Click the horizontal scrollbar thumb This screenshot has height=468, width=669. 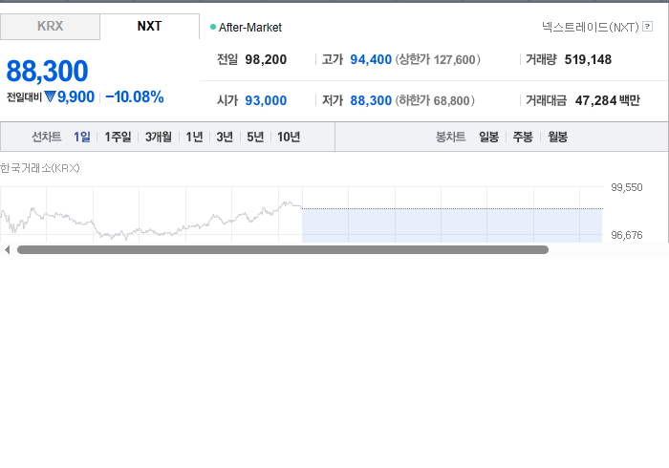coord(283,250)
